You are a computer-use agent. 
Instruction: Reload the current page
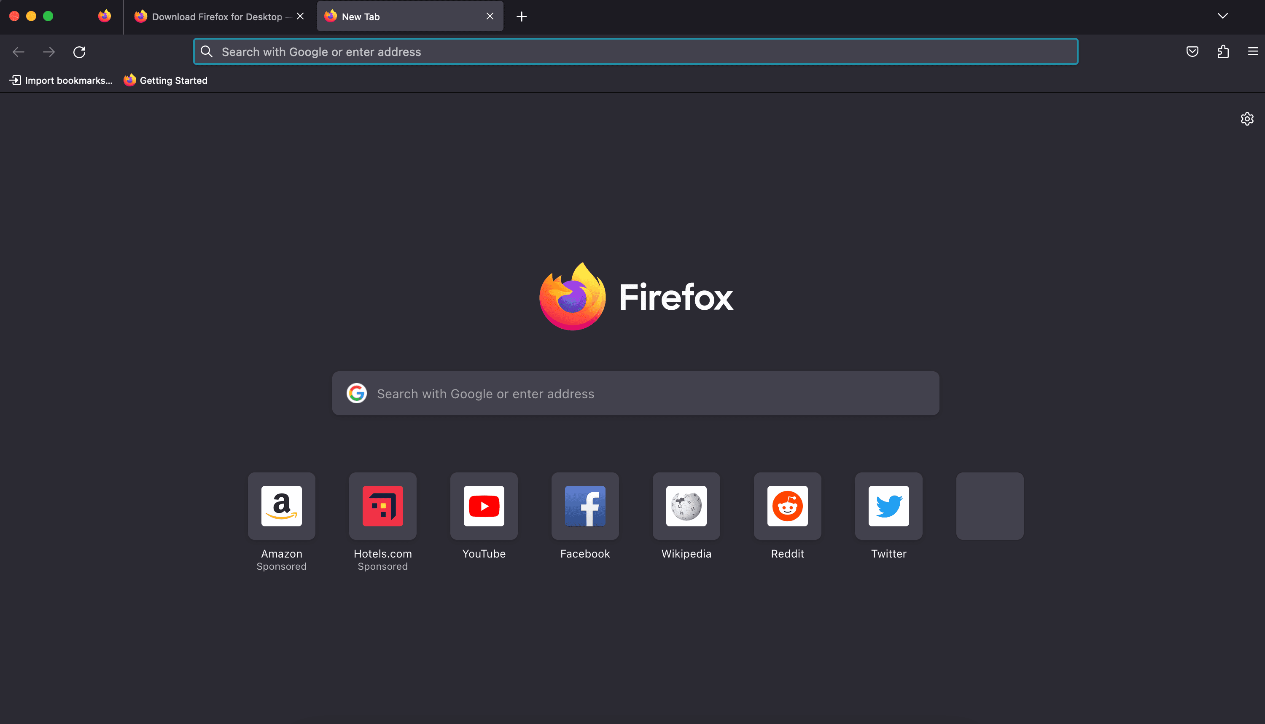pos(80,52)
